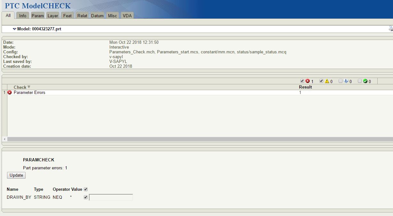Select the VDA tab
Image resolution: width=393 pixels, height=216 pixels.
point(127,15)
